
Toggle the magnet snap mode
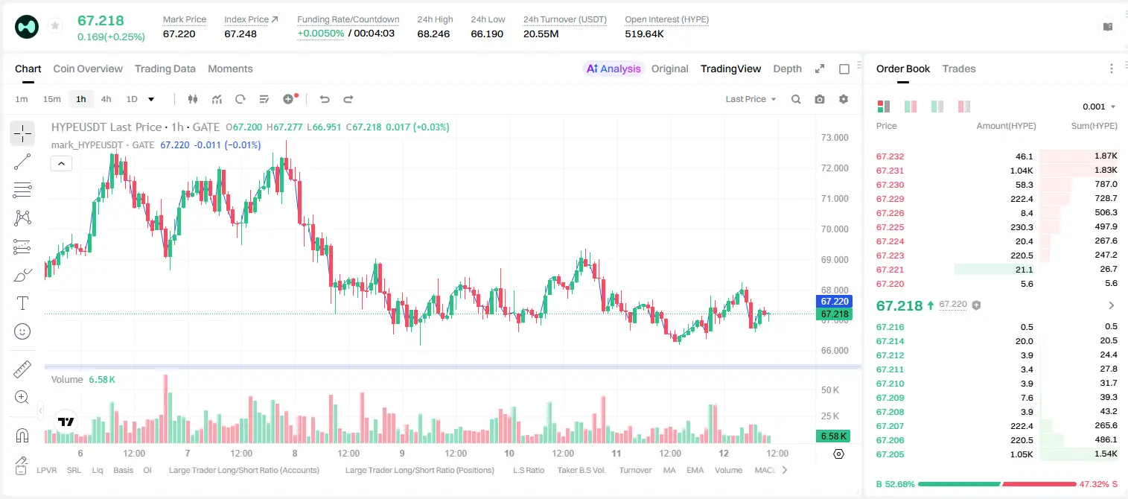click(22, 435)
